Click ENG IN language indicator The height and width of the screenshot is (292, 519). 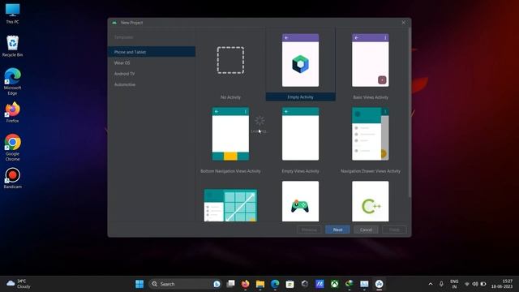point(454,284)
